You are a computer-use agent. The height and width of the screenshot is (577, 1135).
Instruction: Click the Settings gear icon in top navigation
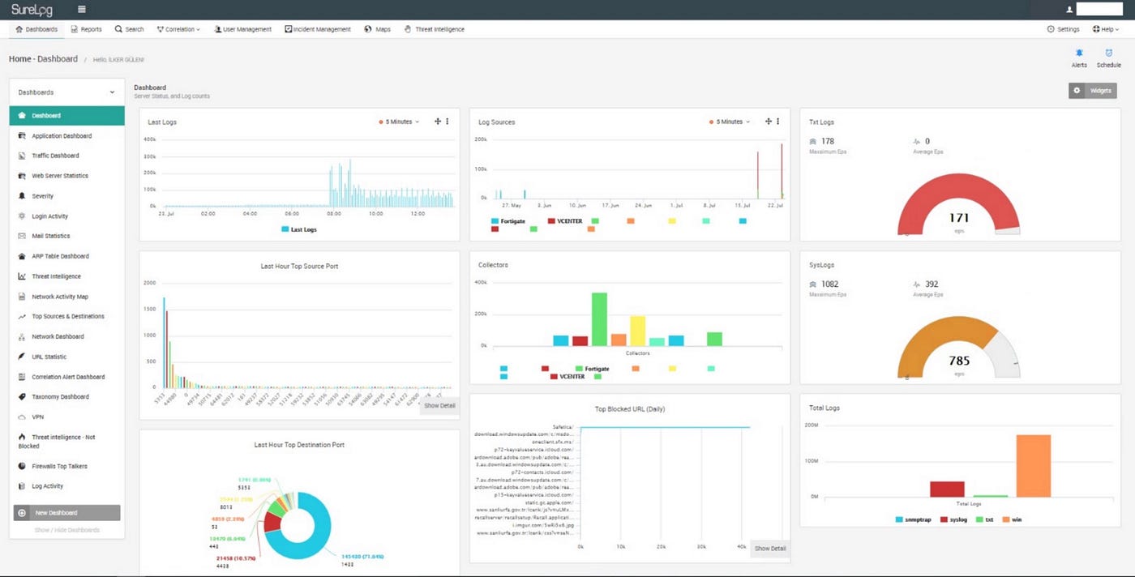pyautogui.click(x=1051, y=29)
